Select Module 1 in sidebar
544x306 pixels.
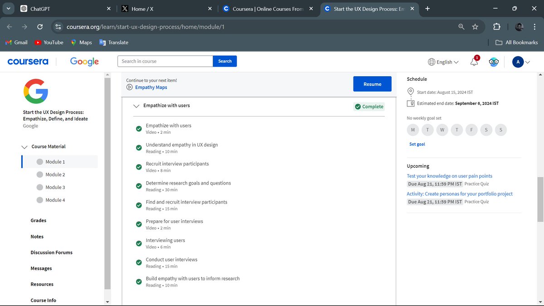coord(59,162)
